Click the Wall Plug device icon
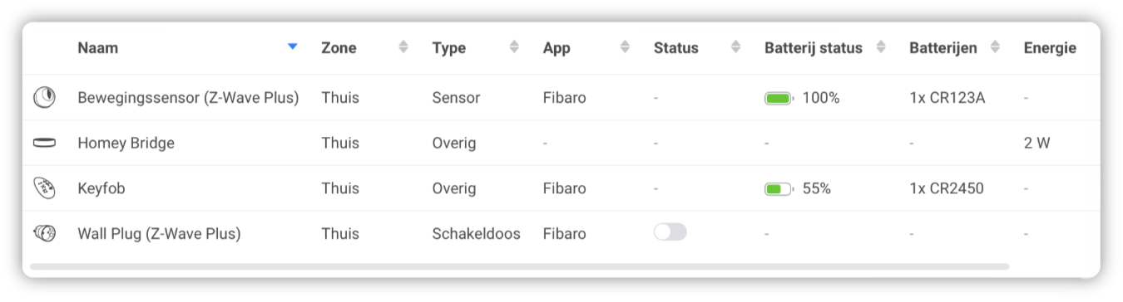Image resolution: width=1123 pixels, height=302 pixels. 44,234
